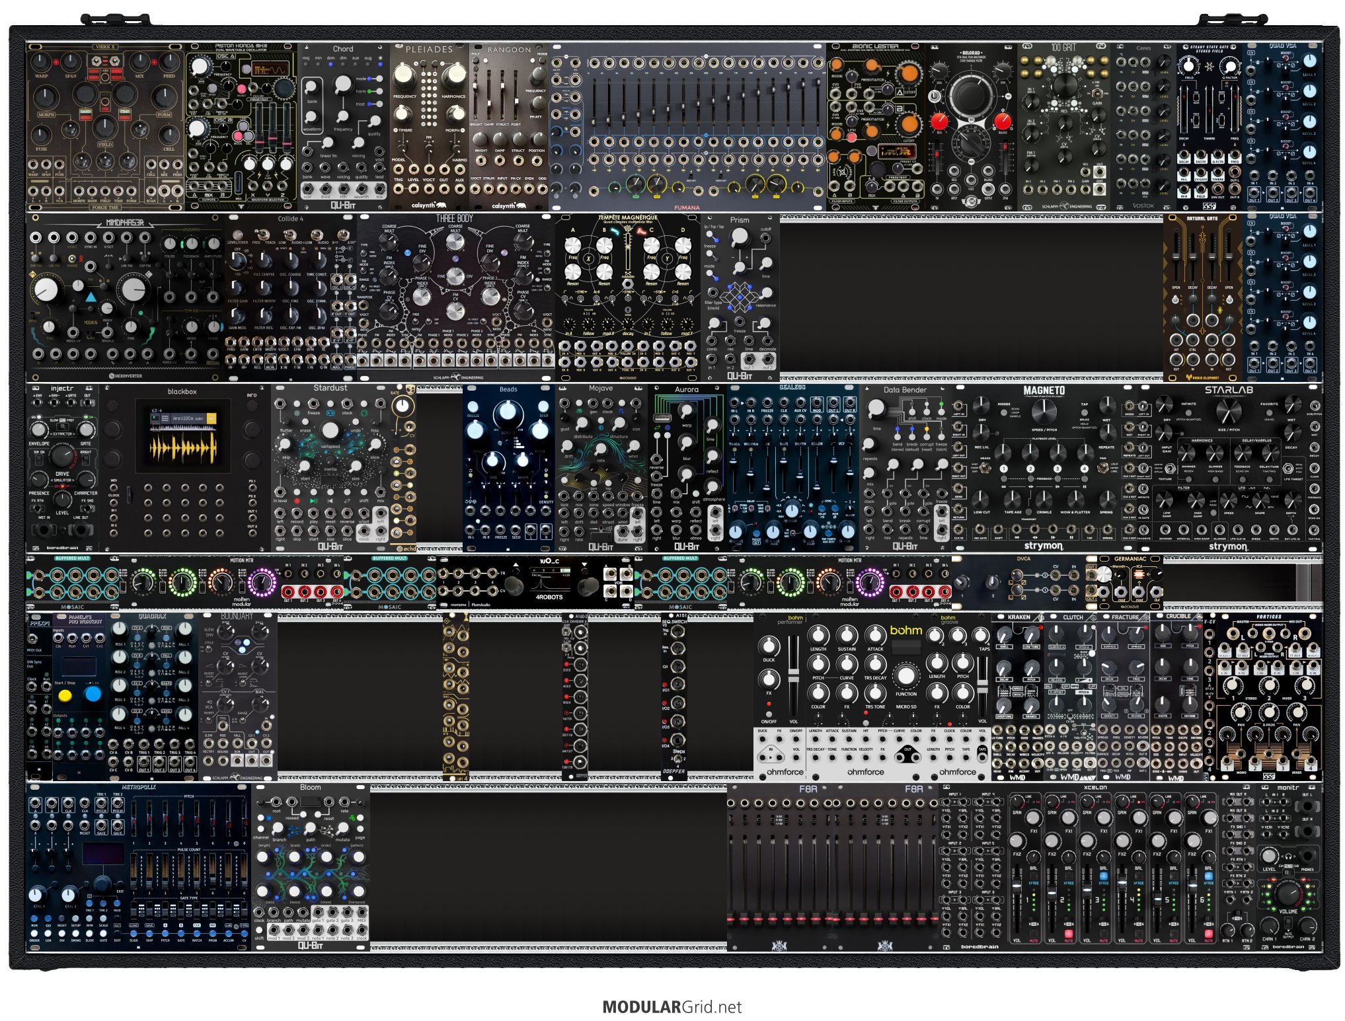
Task: Click the SEALEGS module title
Action: click(792, 388)
